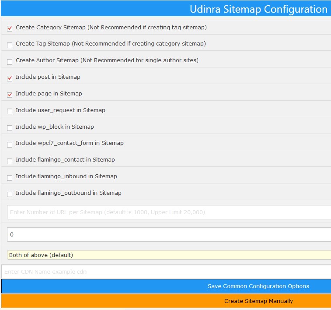Turn on the Include flamingo_outbound in Sitemap checkbox
The height and width of the screenshot is (310, 331).
pyautogui.click(x=10, y=194)
